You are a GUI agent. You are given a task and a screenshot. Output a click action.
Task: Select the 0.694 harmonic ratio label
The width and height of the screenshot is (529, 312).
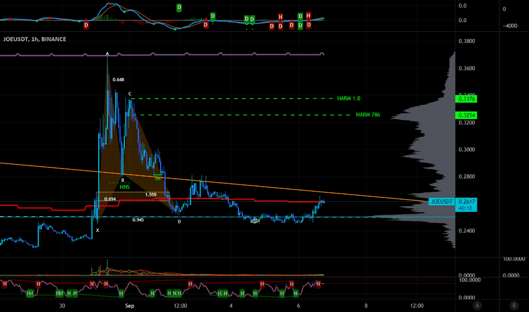(x=110, y=199)
